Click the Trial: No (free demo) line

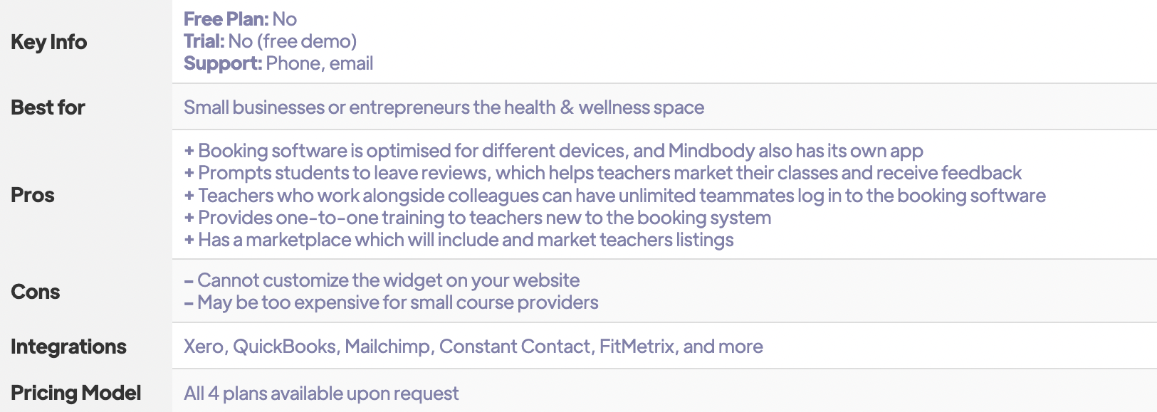coord(270,41)
